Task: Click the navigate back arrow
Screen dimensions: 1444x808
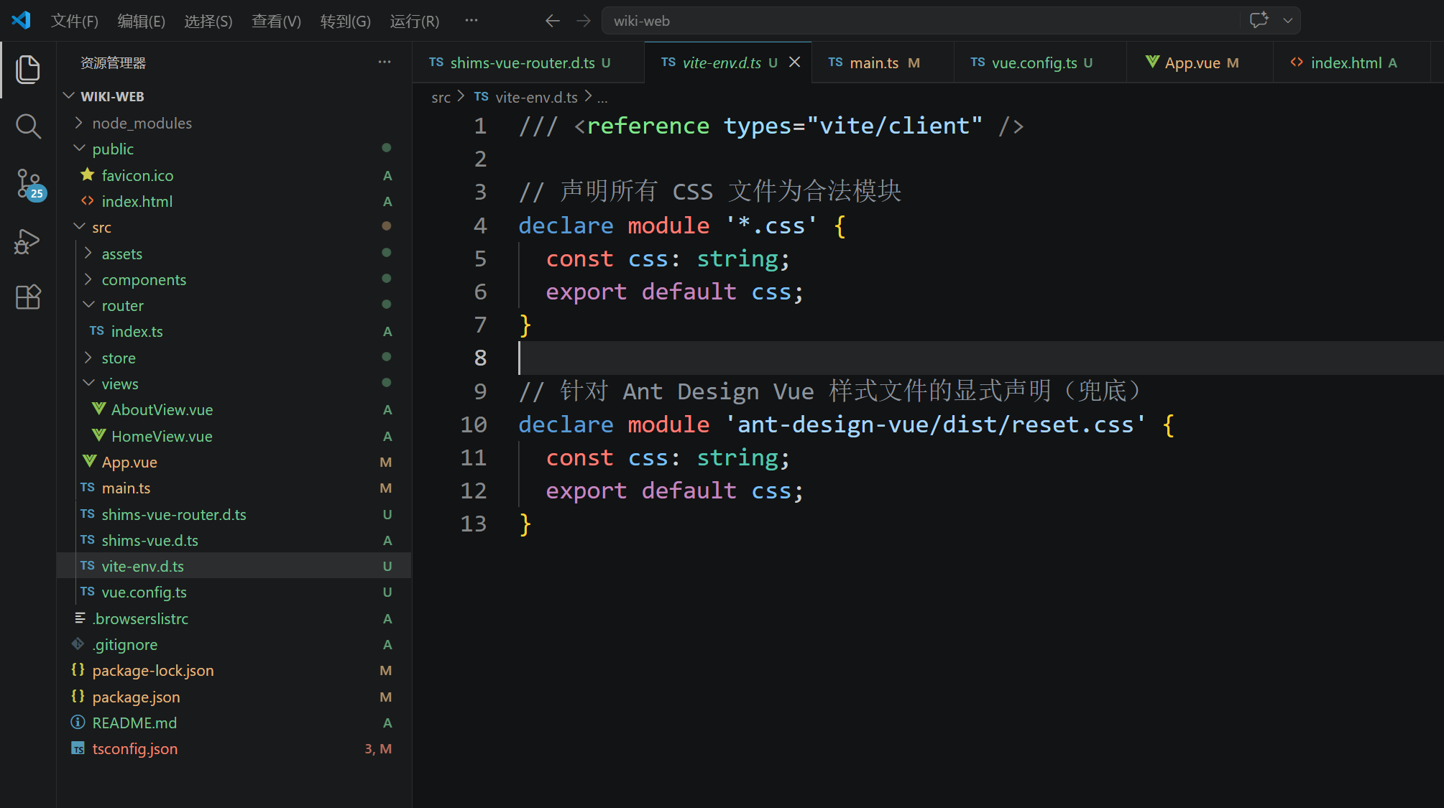Action: (x=552, y=21)
